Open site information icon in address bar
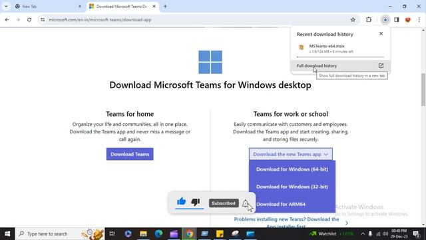Image resolution: width=426 pixels, height=240 pixels. coord(43,20)
